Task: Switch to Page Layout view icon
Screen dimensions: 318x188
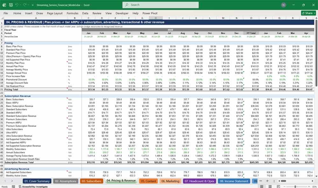Action: [270, 186]
